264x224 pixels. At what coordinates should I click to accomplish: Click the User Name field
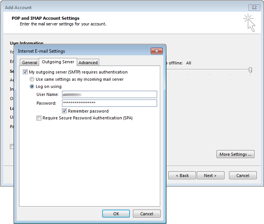[109, 94]
